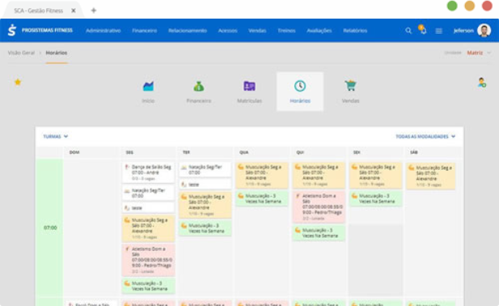Click the Horários breadcrumb tab
The height and width of the screenshot is (306, 499).
[57, 53]
